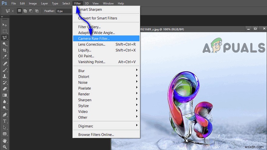
Task: Open the Help menu
Action: point(121,3)
